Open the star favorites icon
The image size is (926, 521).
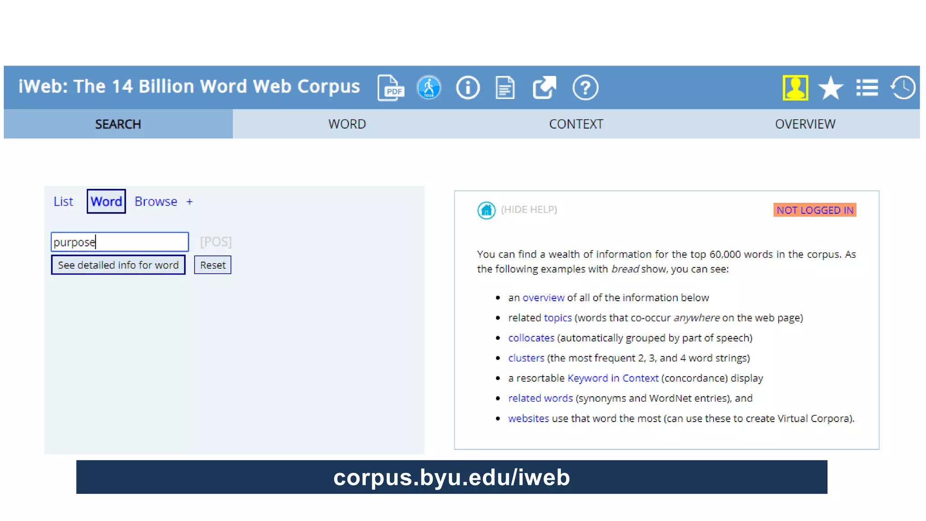pyautogui.click(x=831, y=88)
